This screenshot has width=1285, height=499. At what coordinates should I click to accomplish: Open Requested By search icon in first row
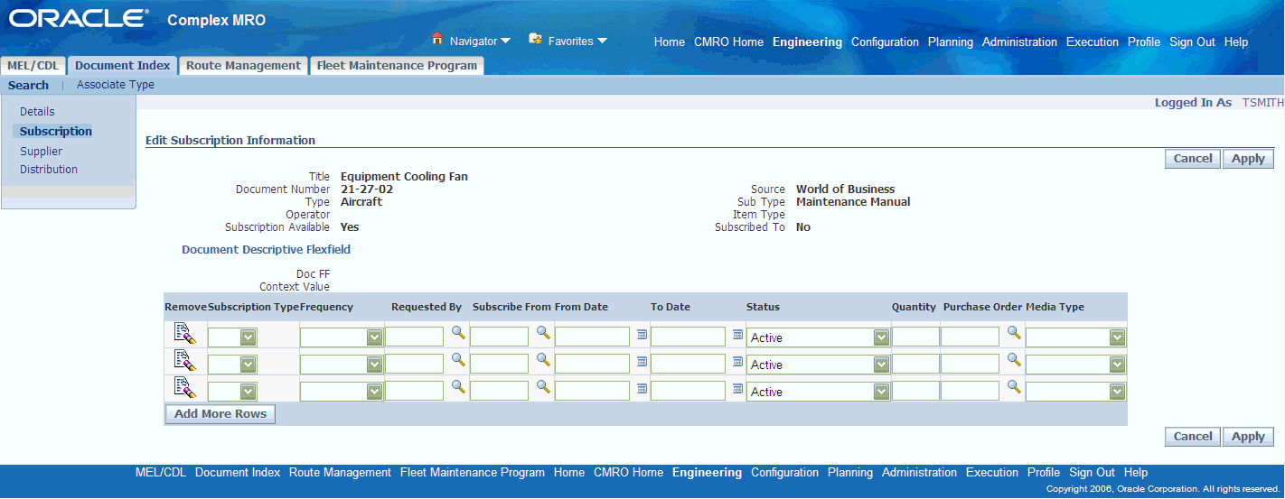458,332
